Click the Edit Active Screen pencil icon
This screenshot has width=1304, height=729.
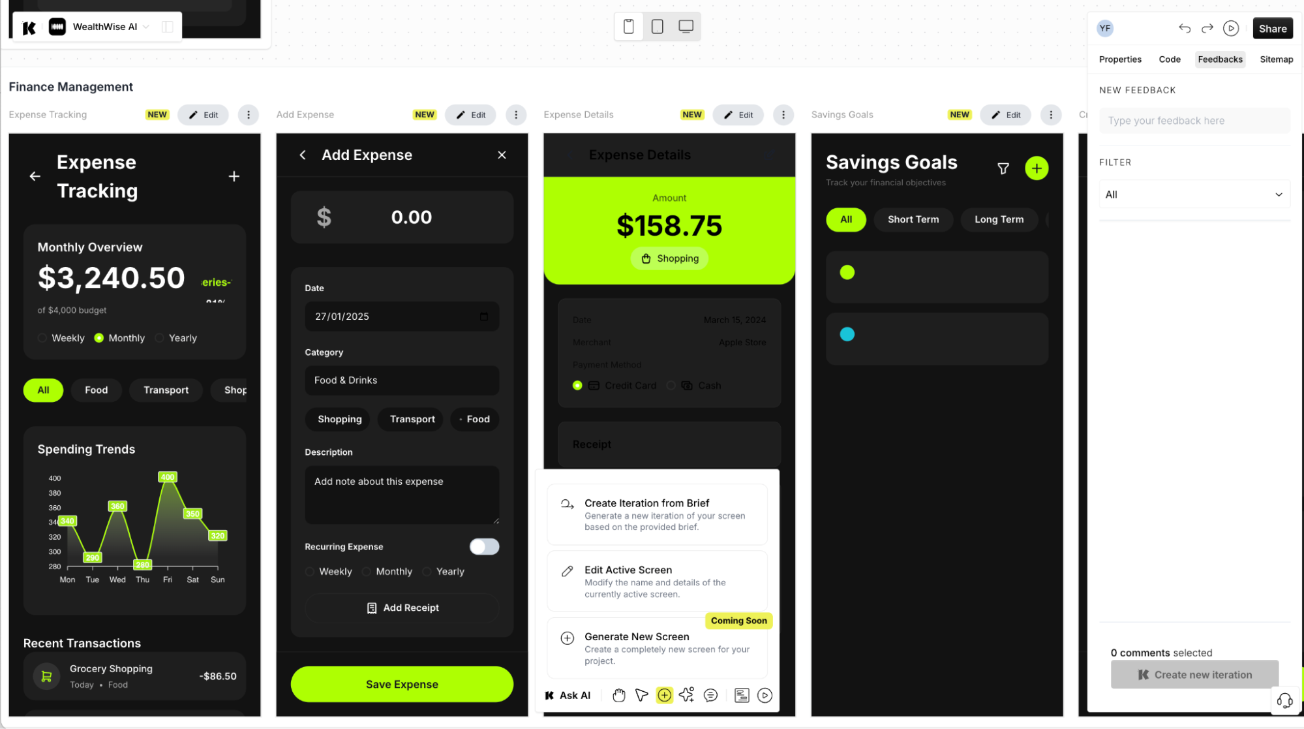coord(567,570)
